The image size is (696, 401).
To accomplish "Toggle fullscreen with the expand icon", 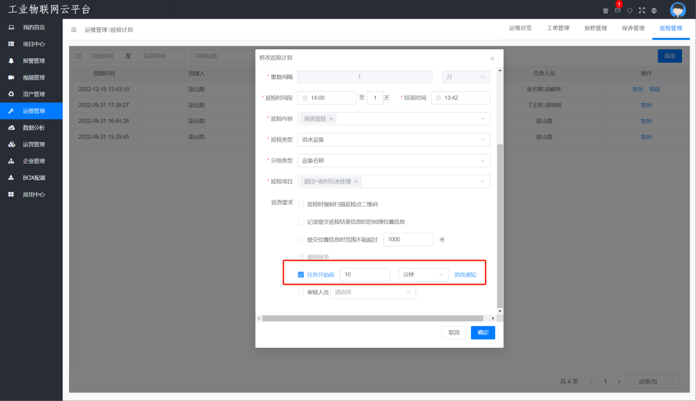I will pyautogui.click(x=642, y=10).
